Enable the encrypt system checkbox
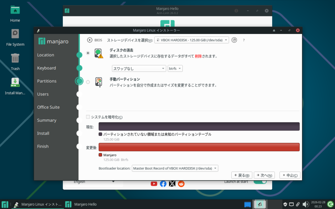Screen dimensions: 335x209 pos(88,117)
